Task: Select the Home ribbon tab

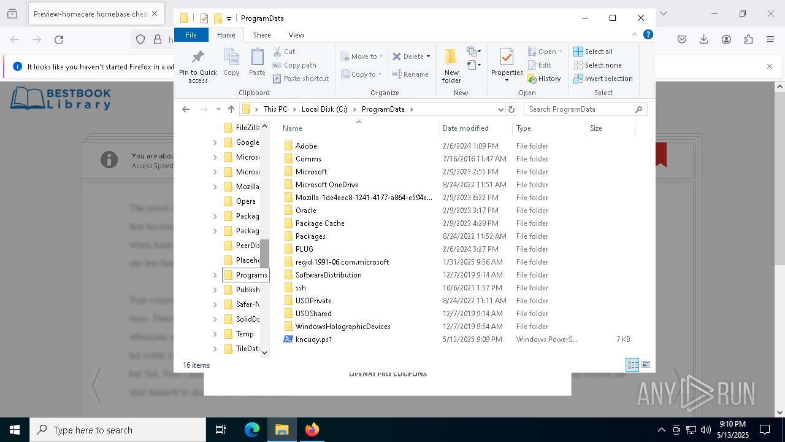Action: (x=226, y=35)
